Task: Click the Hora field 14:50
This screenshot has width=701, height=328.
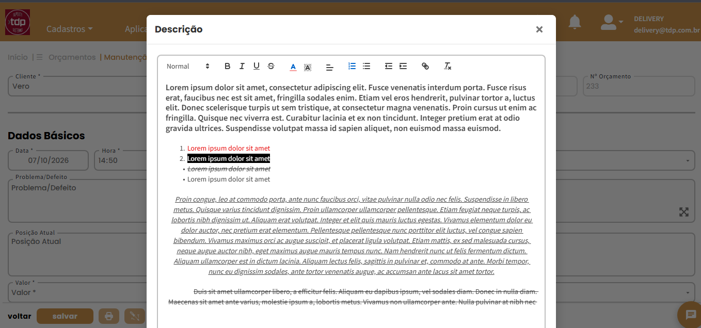Action: pyautogui.click(x=121, y=160)
